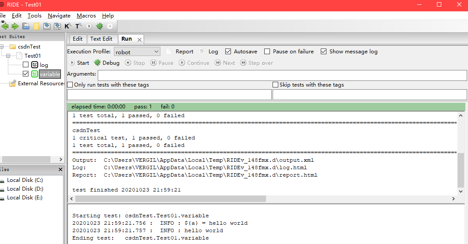
Task: Click the Continue button
Action: pyautogui.click(x=194, y=63)
